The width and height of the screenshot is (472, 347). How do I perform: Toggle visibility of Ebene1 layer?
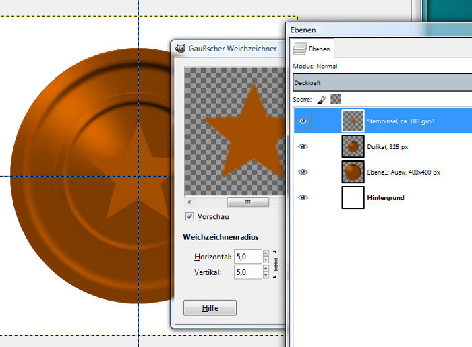pyautogui.click(x=303, y=172)
